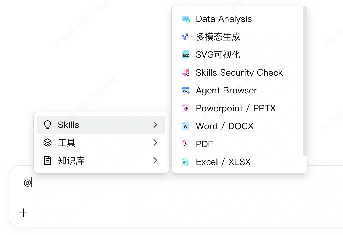
Task: Click the Word / DOCX icon
Action: coord(186,126)
